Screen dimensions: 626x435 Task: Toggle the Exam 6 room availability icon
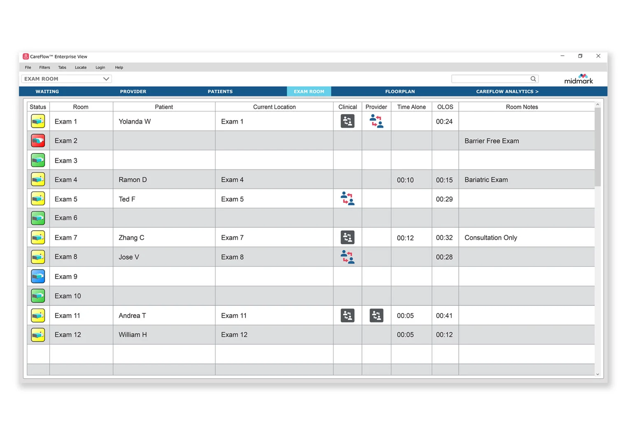pyautogui.click(x=38, y=217)
